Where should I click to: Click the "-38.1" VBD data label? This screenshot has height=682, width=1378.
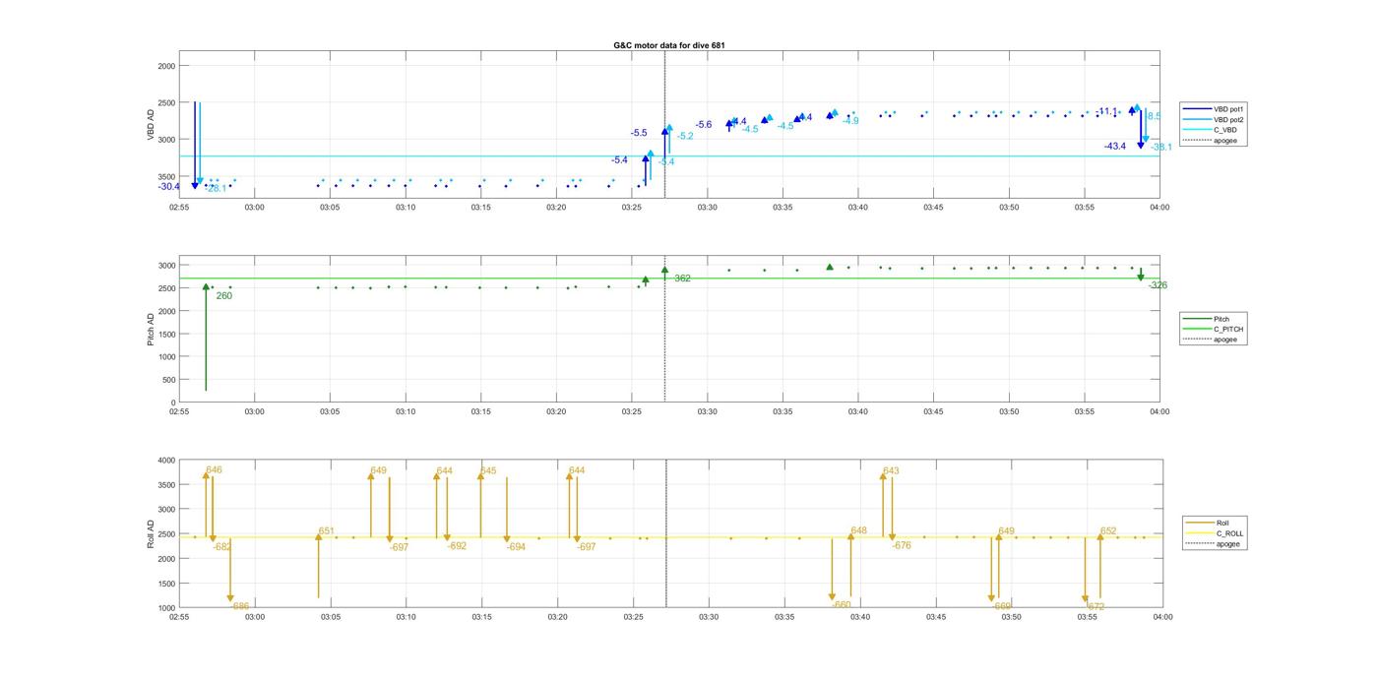(1161, 148)
